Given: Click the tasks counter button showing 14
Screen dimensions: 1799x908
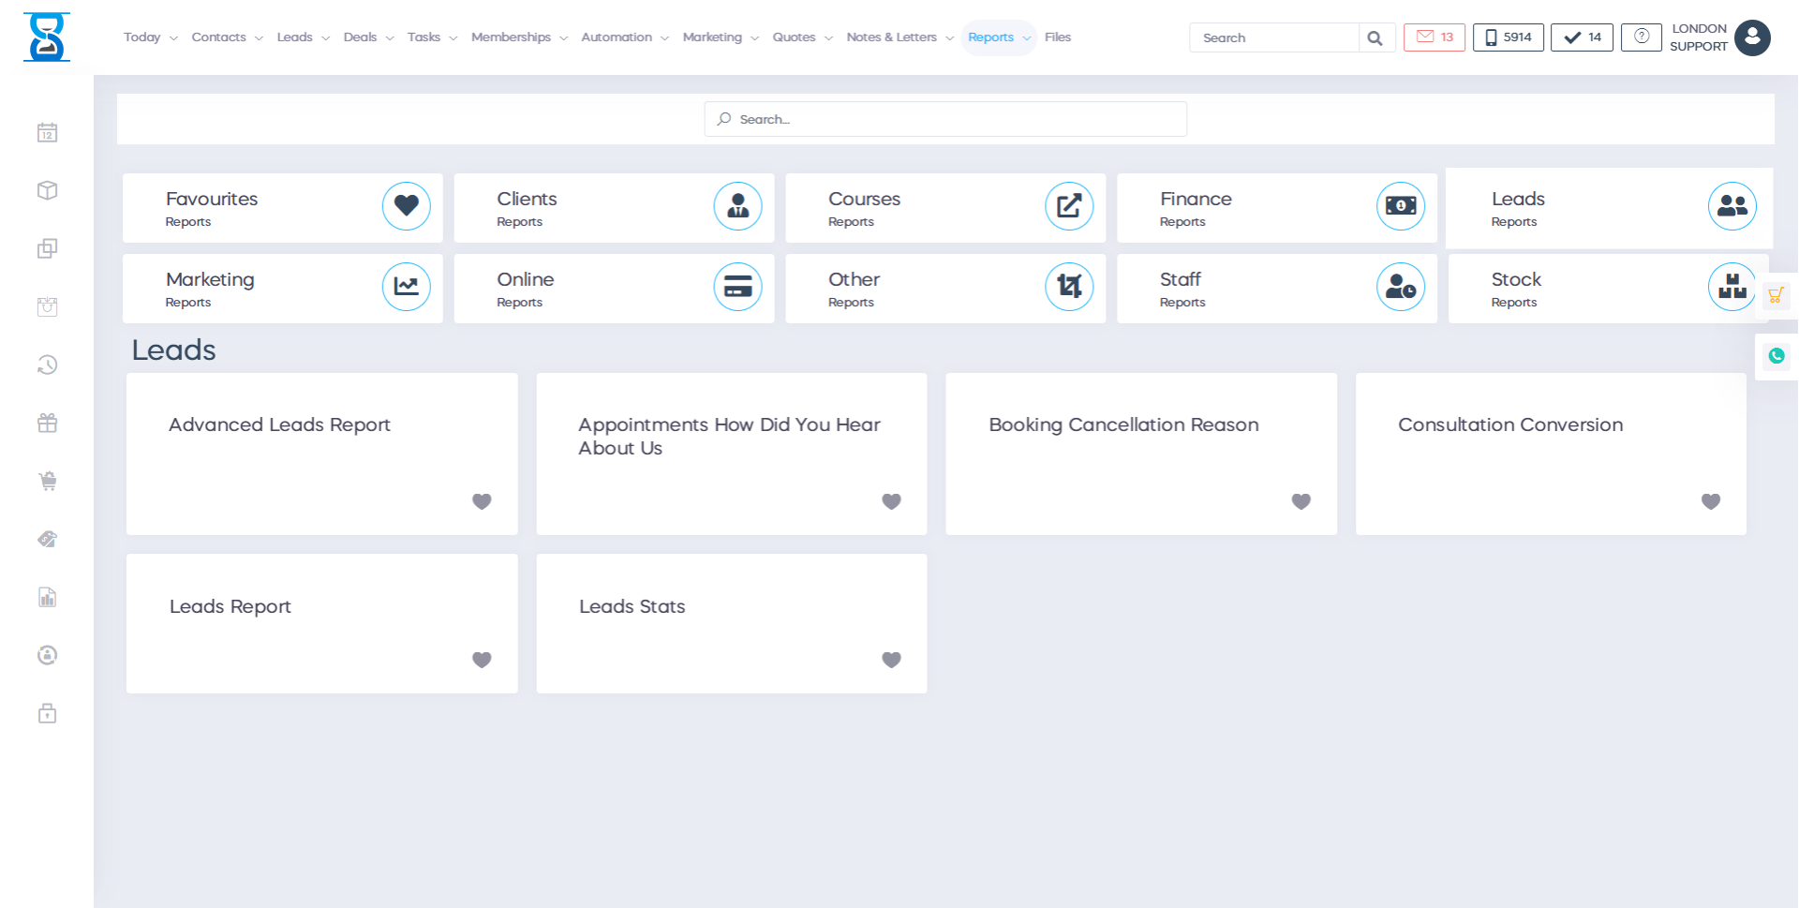Looking at the screenshot, I should (1581, 37).
